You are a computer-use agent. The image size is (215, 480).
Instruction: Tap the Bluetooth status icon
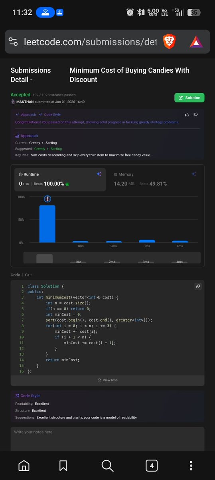point(140,12)
